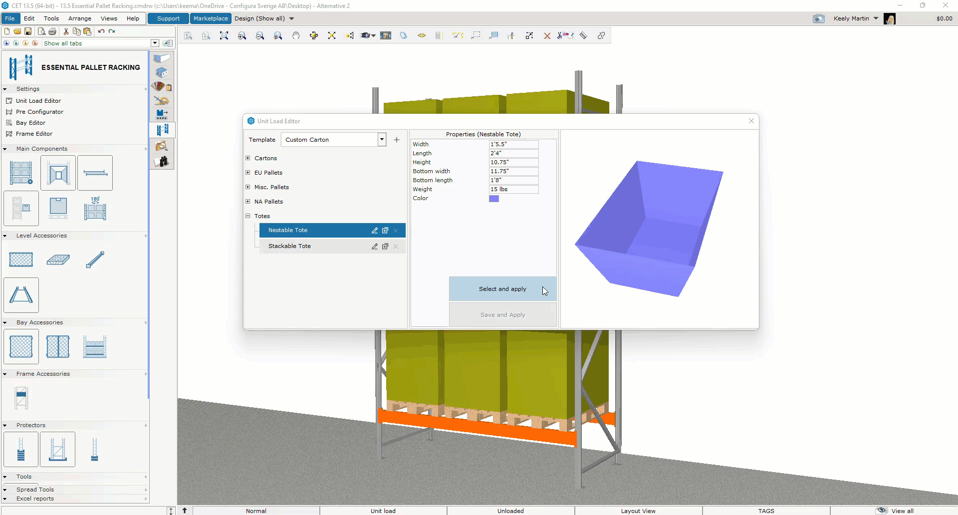Click the Weight input field
This screenshot has height=515, width=958.
(x=514, y=189)
